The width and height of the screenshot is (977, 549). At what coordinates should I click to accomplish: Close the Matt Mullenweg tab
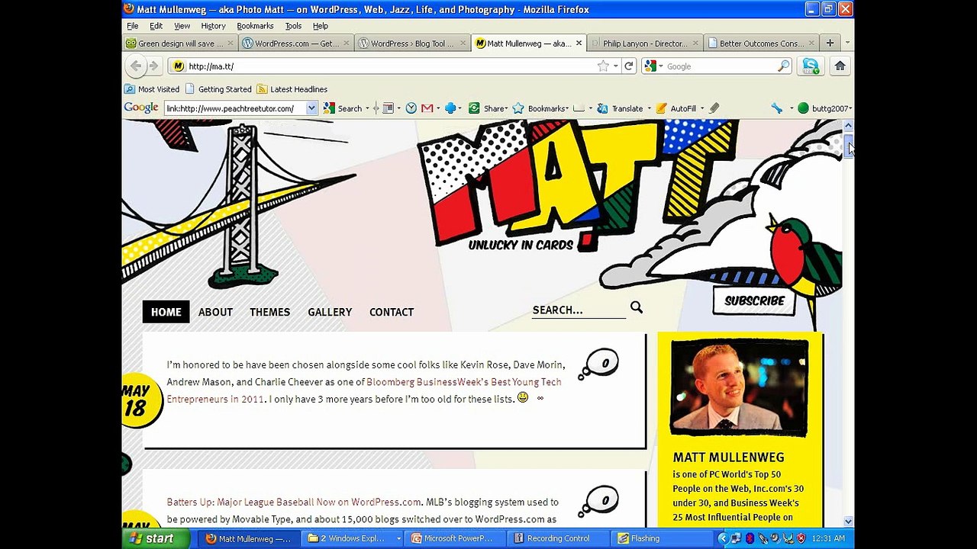(x=579, y=43)
